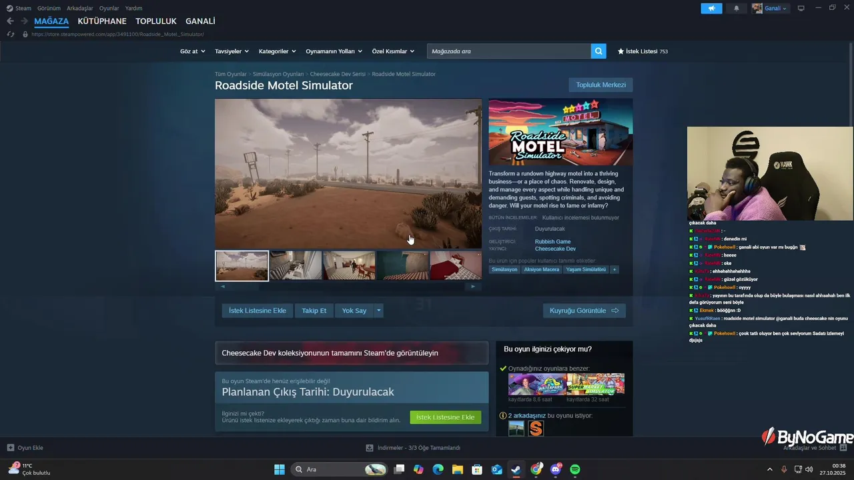Click İstek Listesine Ekle beside Takip Et

click(258, 311)
